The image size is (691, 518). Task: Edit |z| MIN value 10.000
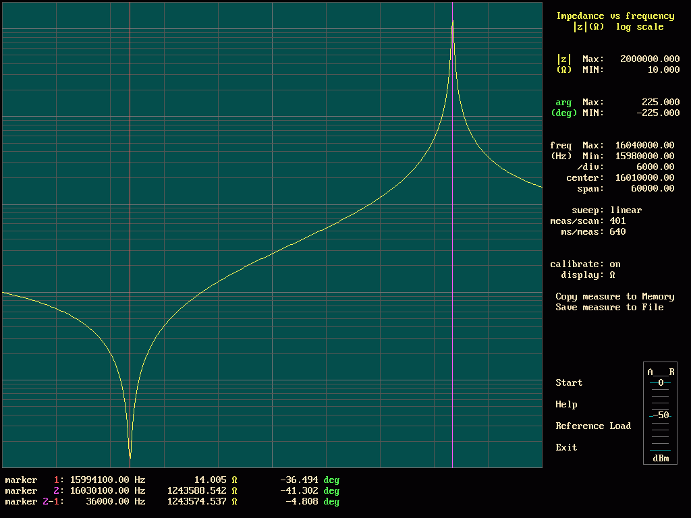click(663, 69)
